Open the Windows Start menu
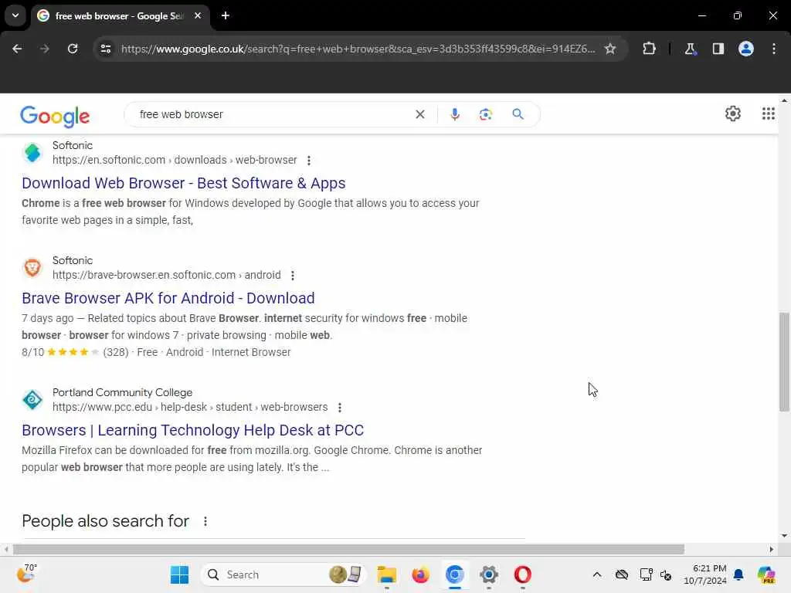 click(179, 574)
